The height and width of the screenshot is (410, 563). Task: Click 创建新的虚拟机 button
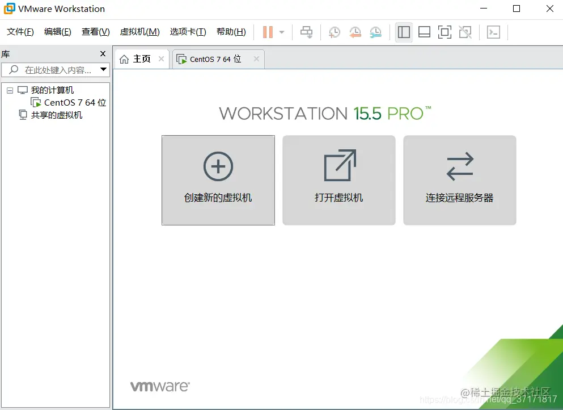[218, 180]
